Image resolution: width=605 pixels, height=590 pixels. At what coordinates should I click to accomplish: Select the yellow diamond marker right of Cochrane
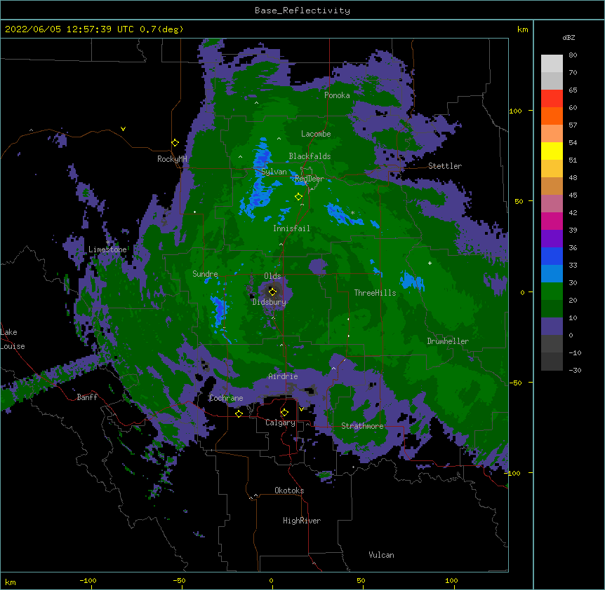click(x=239, y=413)
